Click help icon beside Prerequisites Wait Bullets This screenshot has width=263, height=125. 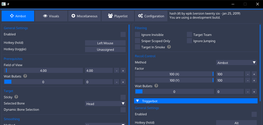coord(25,76)
